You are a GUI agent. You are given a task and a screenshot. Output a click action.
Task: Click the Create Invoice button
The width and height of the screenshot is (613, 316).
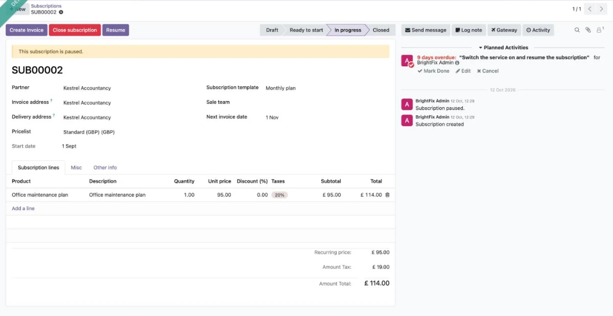(27, 30)
